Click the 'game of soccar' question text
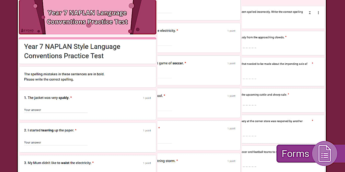The image size is (345, 172). pos(171,63)
